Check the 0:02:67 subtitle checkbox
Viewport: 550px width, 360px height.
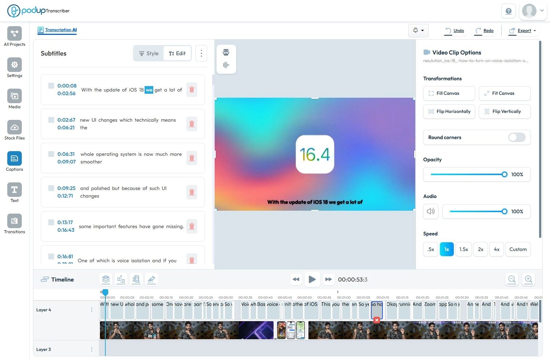(51, 120)
